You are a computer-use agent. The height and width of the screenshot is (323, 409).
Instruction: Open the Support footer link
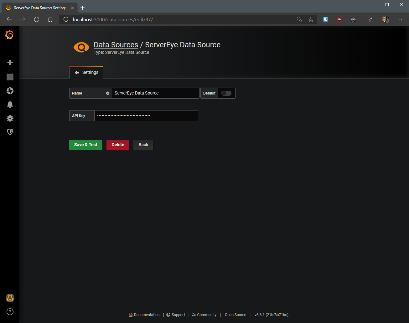176,315
